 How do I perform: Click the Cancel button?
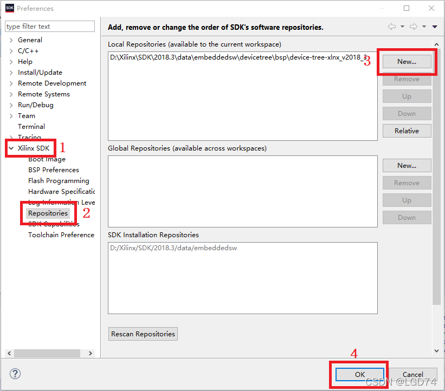[x=413, y=374]
